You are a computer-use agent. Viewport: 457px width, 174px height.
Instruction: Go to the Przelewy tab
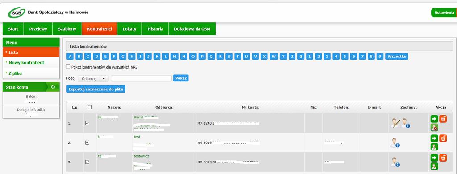38,29
